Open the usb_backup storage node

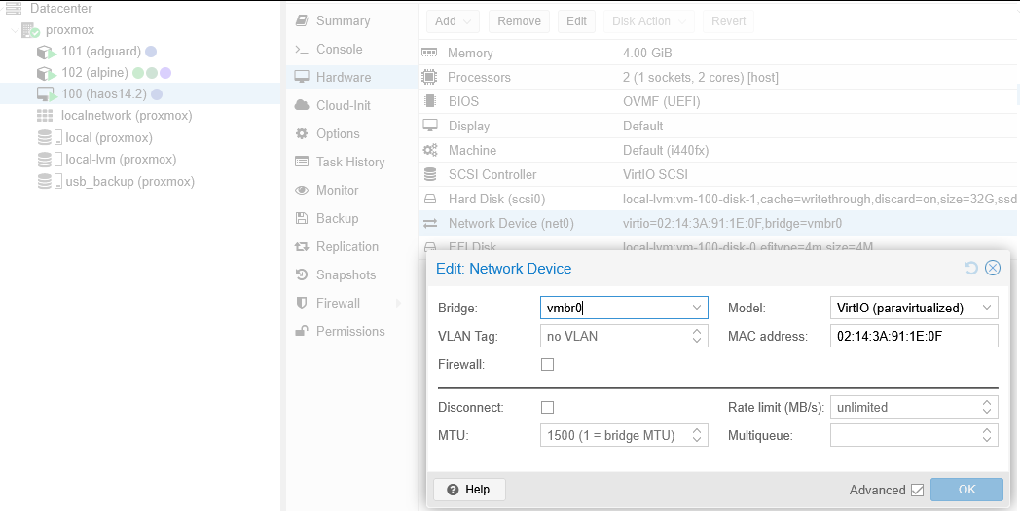click(129, 182)
